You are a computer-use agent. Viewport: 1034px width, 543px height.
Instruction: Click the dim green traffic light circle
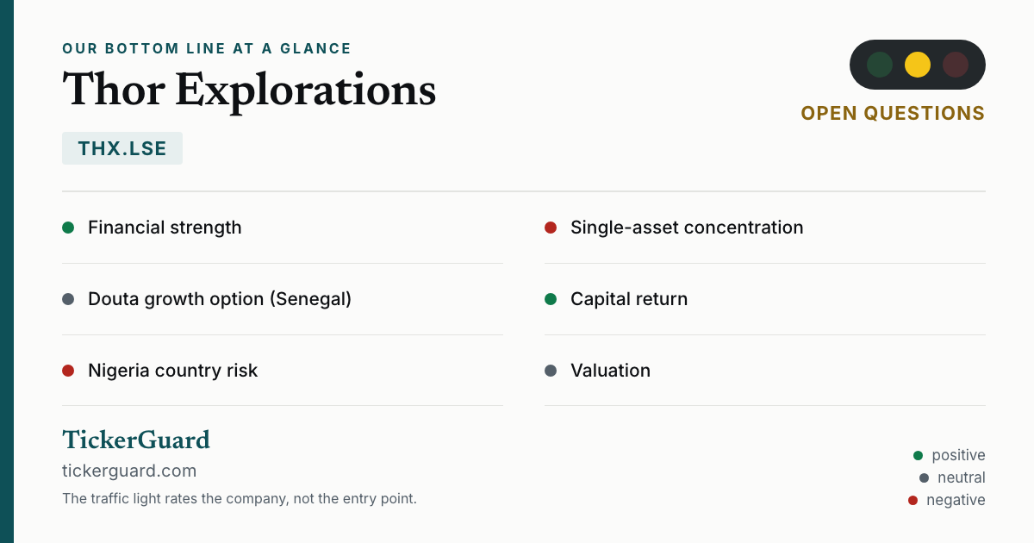[880, 65]
